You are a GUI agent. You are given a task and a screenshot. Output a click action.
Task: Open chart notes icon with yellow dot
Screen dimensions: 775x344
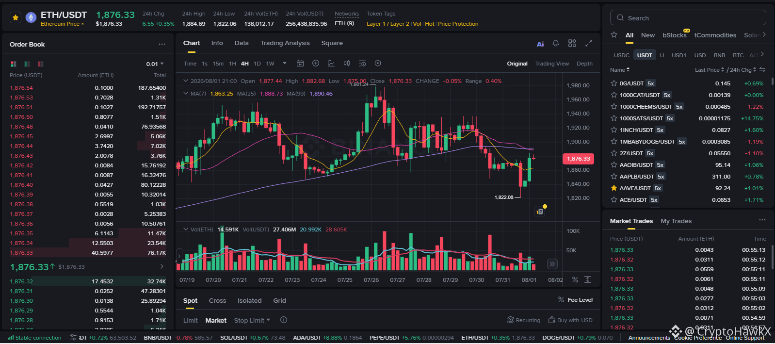(540, 212)
